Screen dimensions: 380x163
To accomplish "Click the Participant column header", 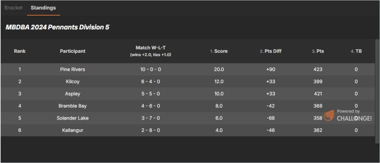I will pos(73,51).
